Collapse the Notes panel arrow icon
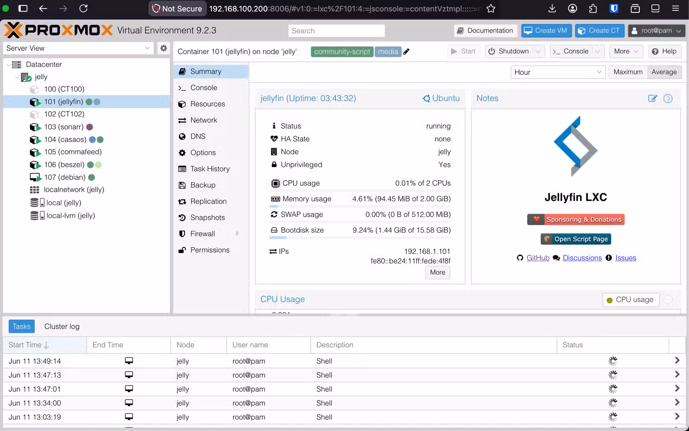 point(668,98)
